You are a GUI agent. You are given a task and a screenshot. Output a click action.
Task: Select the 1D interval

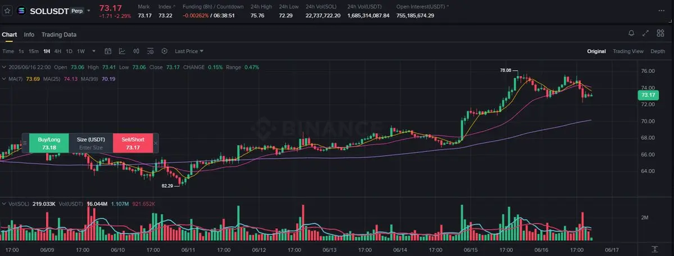click(69, 51)
